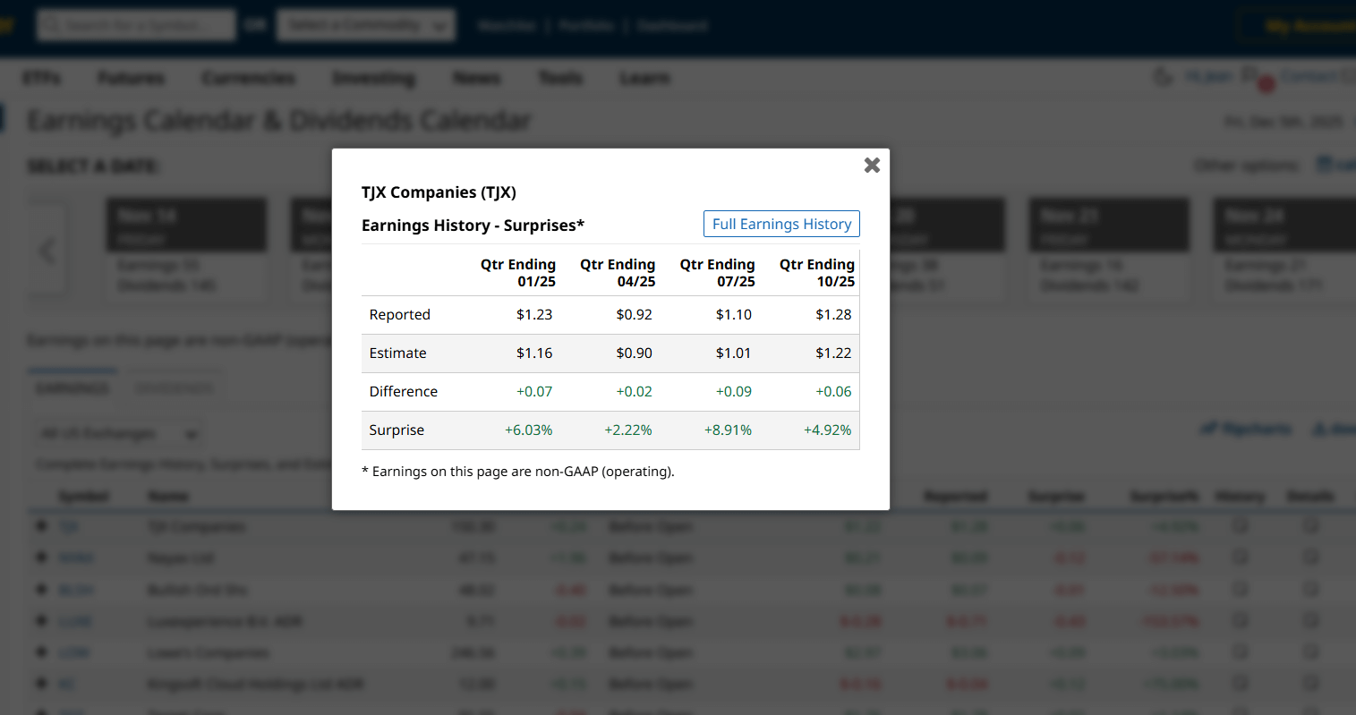Click the notifications bell with red badge
This screenshot has width=1356, height=715.
tap(1250, 77)
